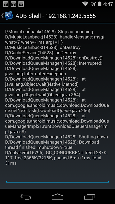Tap the leftmost download notification icon
115x204 pixels.
[x=6, y=4]
